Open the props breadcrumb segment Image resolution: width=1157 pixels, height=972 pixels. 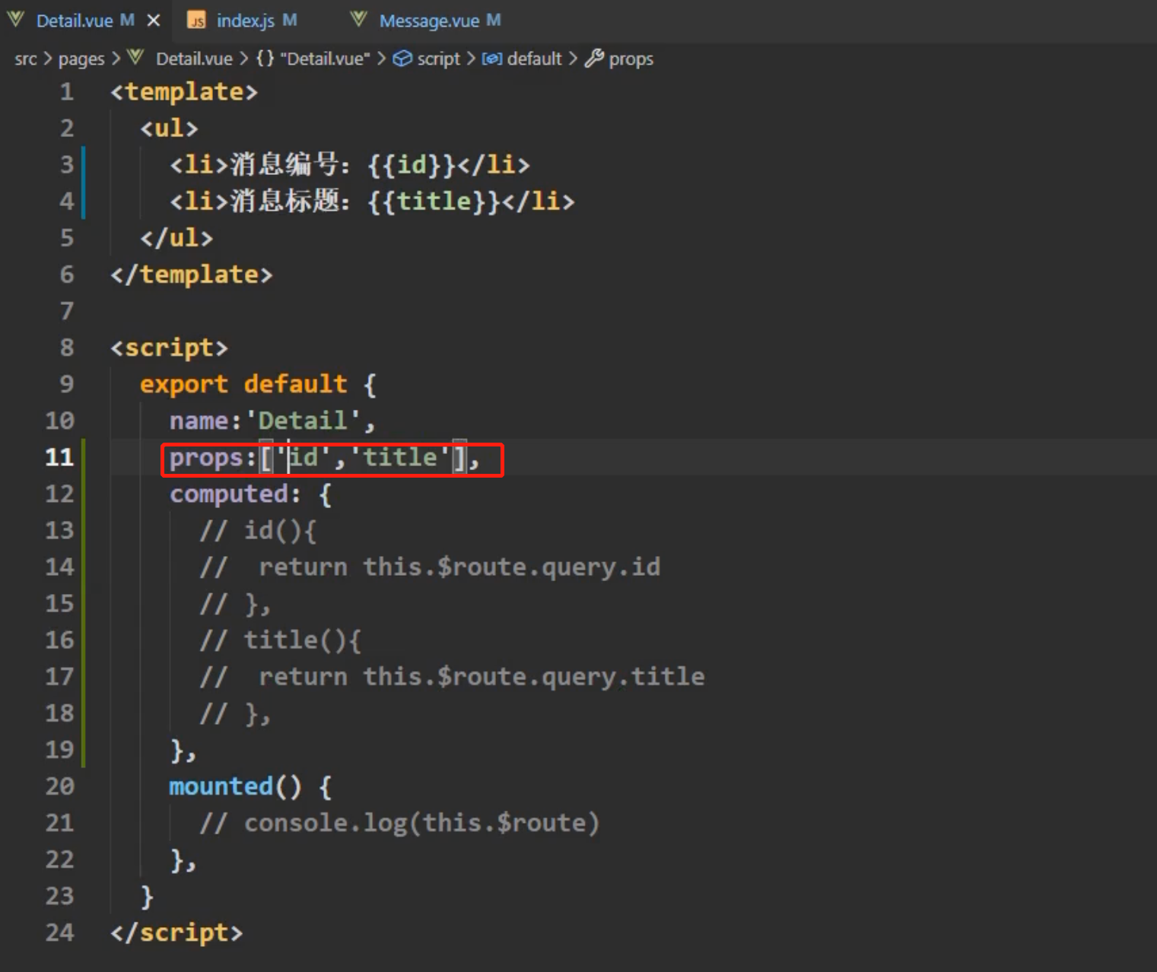pos(631,59)
